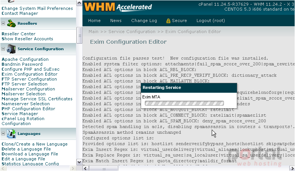Open Mailserver Configuration
Viewport: 295px width, 171px height.
(28, 89)
